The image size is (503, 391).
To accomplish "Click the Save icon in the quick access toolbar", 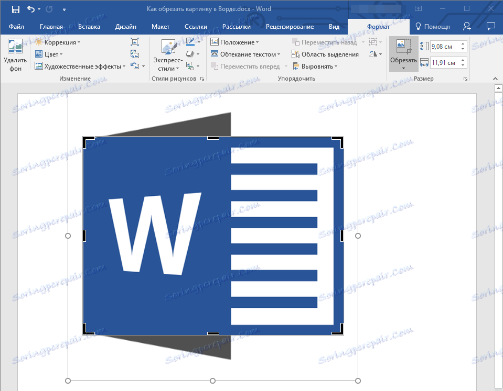I will (15, 9).
